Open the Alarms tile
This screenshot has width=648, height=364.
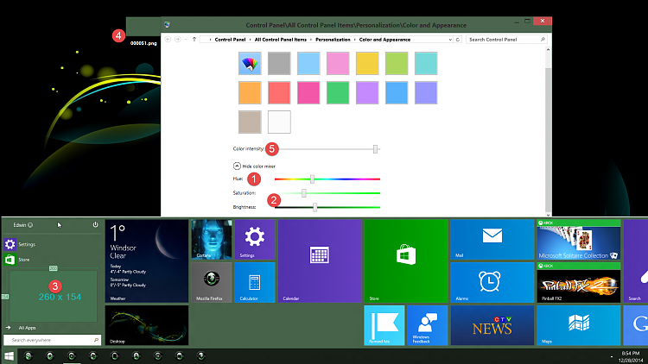pos(492,282)
